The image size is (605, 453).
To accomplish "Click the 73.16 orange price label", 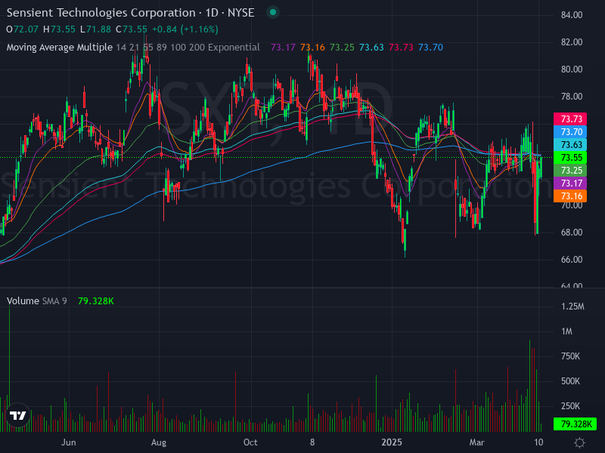I will coord(570,196).
